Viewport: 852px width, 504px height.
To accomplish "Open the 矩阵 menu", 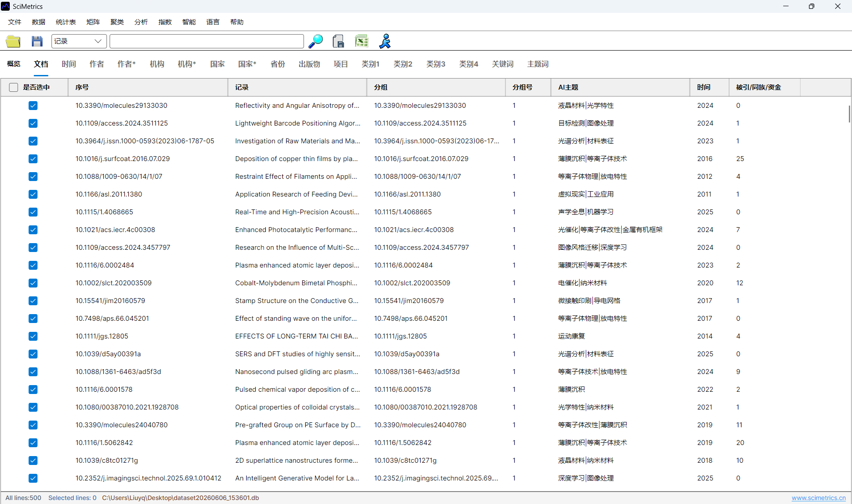I will tap(93, 22).
